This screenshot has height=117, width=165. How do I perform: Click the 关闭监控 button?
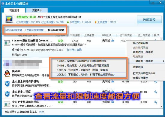coord(149,19)
